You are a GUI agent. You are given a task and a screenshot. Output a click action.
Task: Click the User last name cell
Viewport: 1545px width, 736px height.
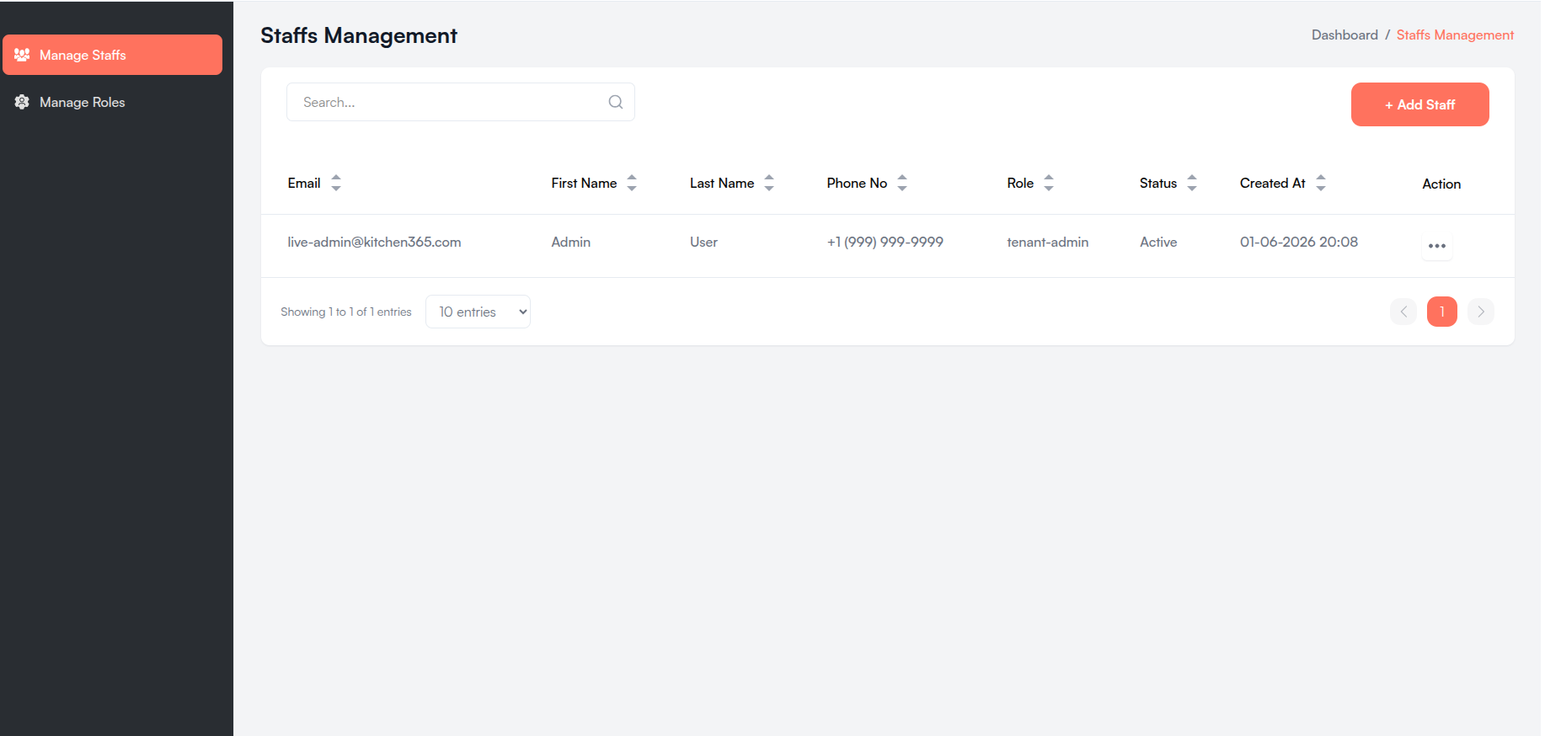pyautogui.click(x=703, y=243)
